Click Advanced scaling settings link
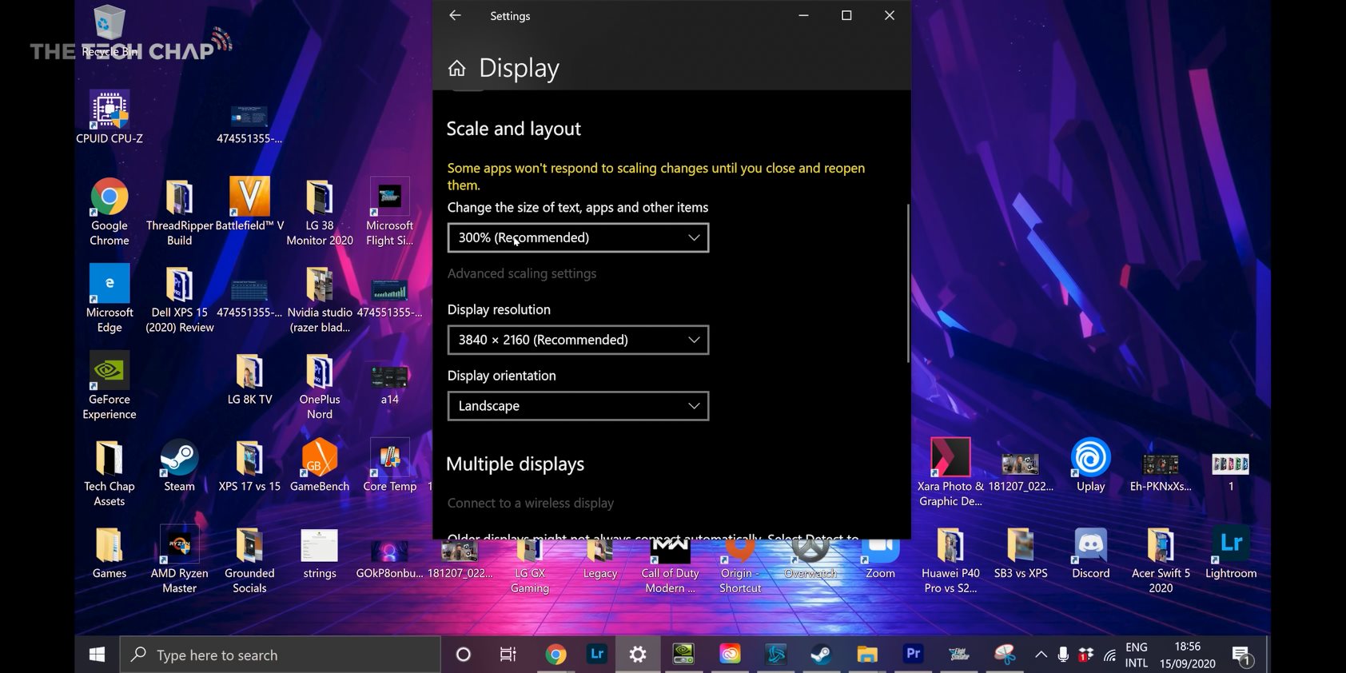This screenshot has width=1346, height=673. [521, 274]
